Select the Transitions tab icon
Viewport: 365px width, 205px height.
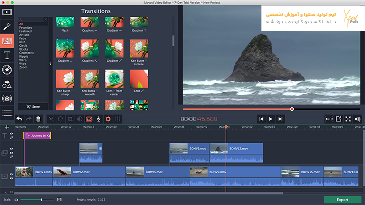click(7, 41)
